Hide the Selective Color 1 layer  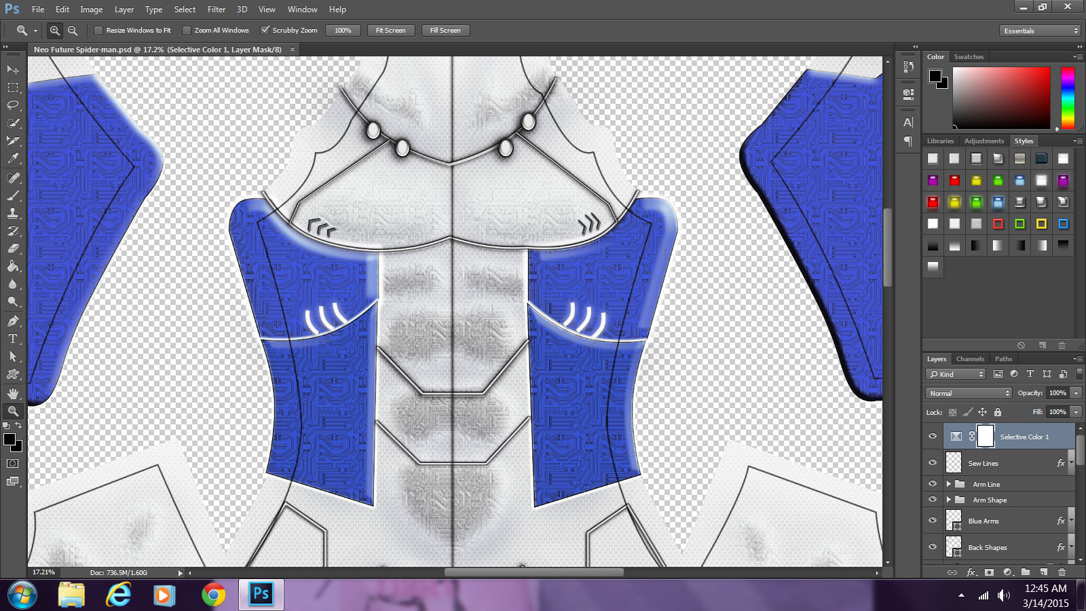point(933,437)
